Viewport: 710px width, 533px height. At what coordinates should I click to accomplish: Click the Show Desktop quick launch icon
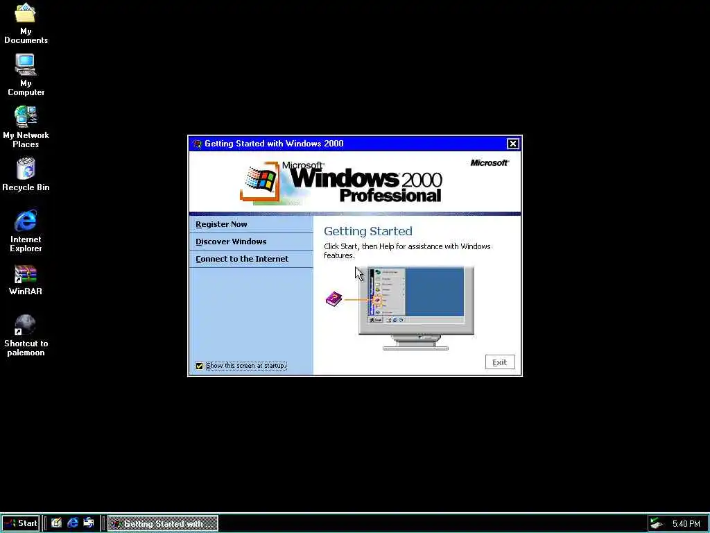point(57,523)
